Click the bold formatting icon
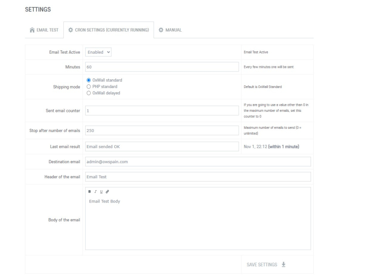The image size is (367, 275). point(90,192)
